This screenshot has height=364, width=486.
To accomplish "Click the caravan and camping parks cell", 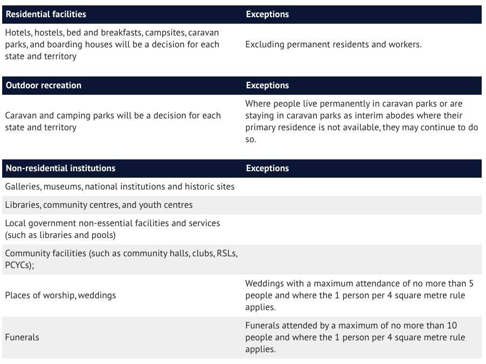I will [x=113, y=121].
